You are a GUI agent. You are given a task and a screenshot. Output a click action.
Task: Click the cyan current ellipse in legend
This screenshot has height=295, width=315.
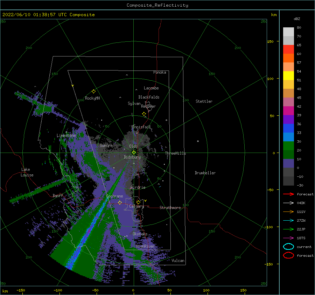coord(288,247)
